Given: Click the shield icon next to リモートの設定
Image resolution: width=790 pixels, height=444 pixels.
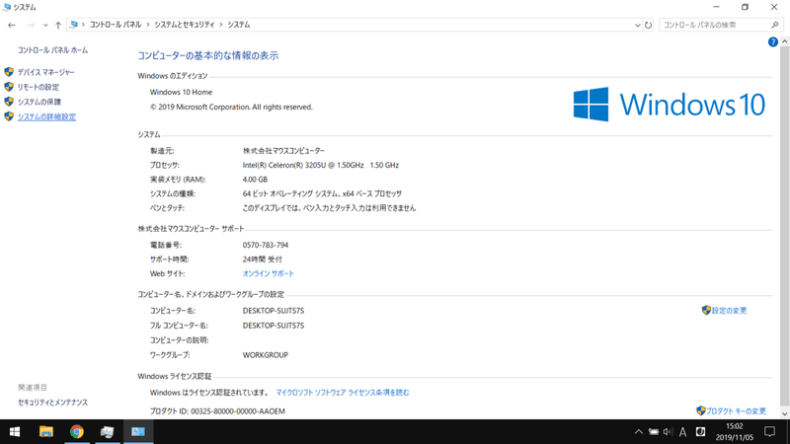Looking at the screenshot, I should pyautogui.click(x=9, y=87).
